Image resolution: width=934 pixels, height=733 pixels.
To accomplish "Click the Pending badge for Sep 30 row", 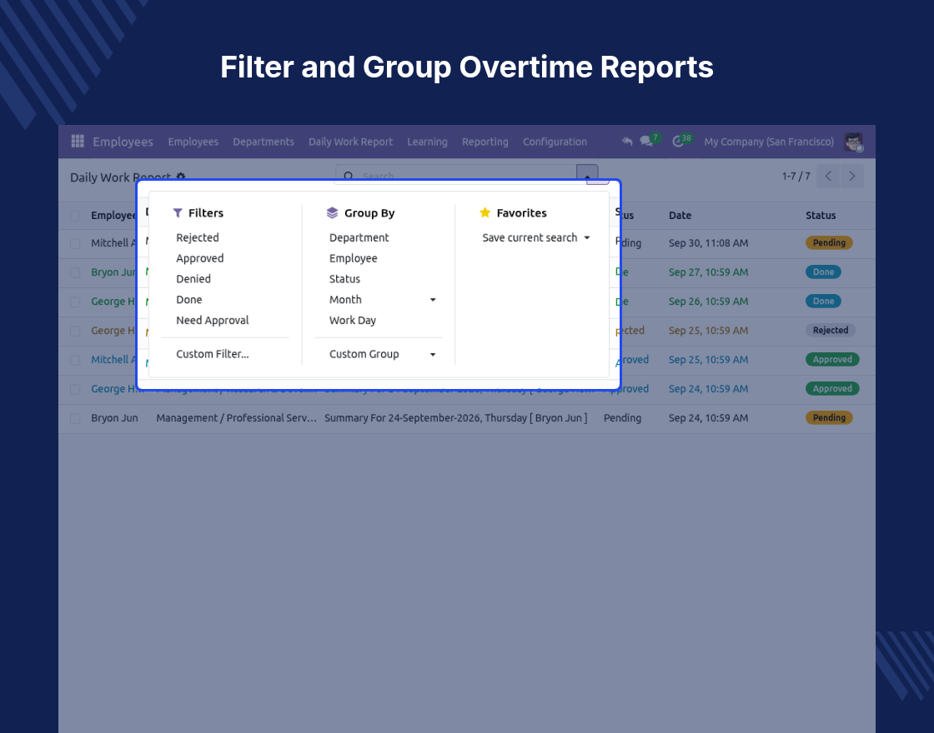I will click(829, 242).
